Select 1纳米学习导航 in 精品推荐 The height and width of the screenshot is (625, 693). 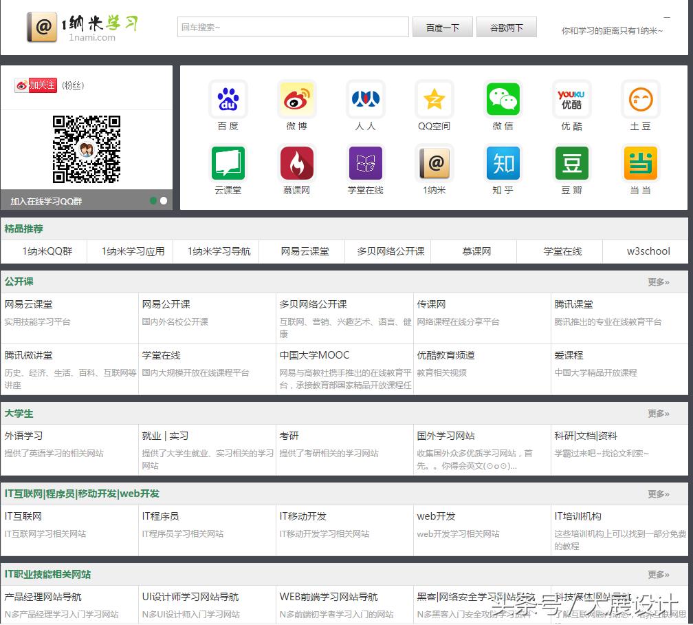[219, 251]
